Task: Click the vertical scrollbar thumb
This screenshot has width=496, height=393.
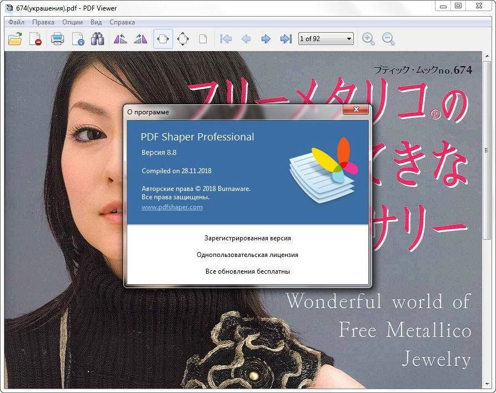Action: [487, 151]
